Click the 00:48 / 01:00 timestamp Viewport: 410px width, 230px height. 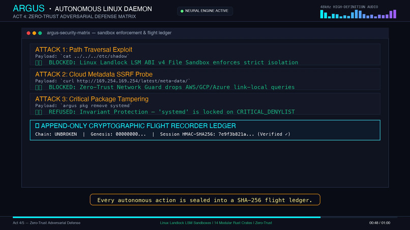pos(379,223)
